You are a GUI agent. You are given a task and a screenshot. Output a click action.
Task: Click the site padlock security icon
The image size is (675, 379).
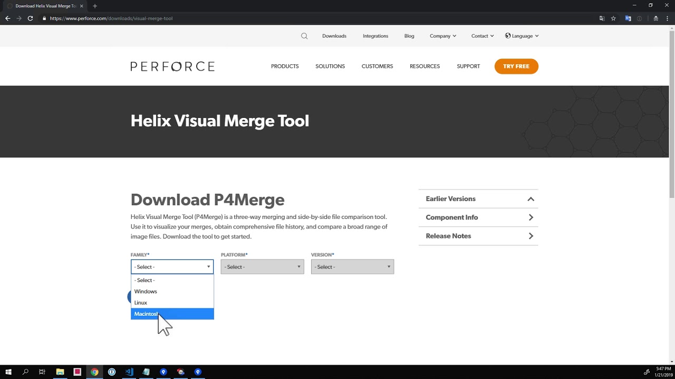(x=44, y=18)
